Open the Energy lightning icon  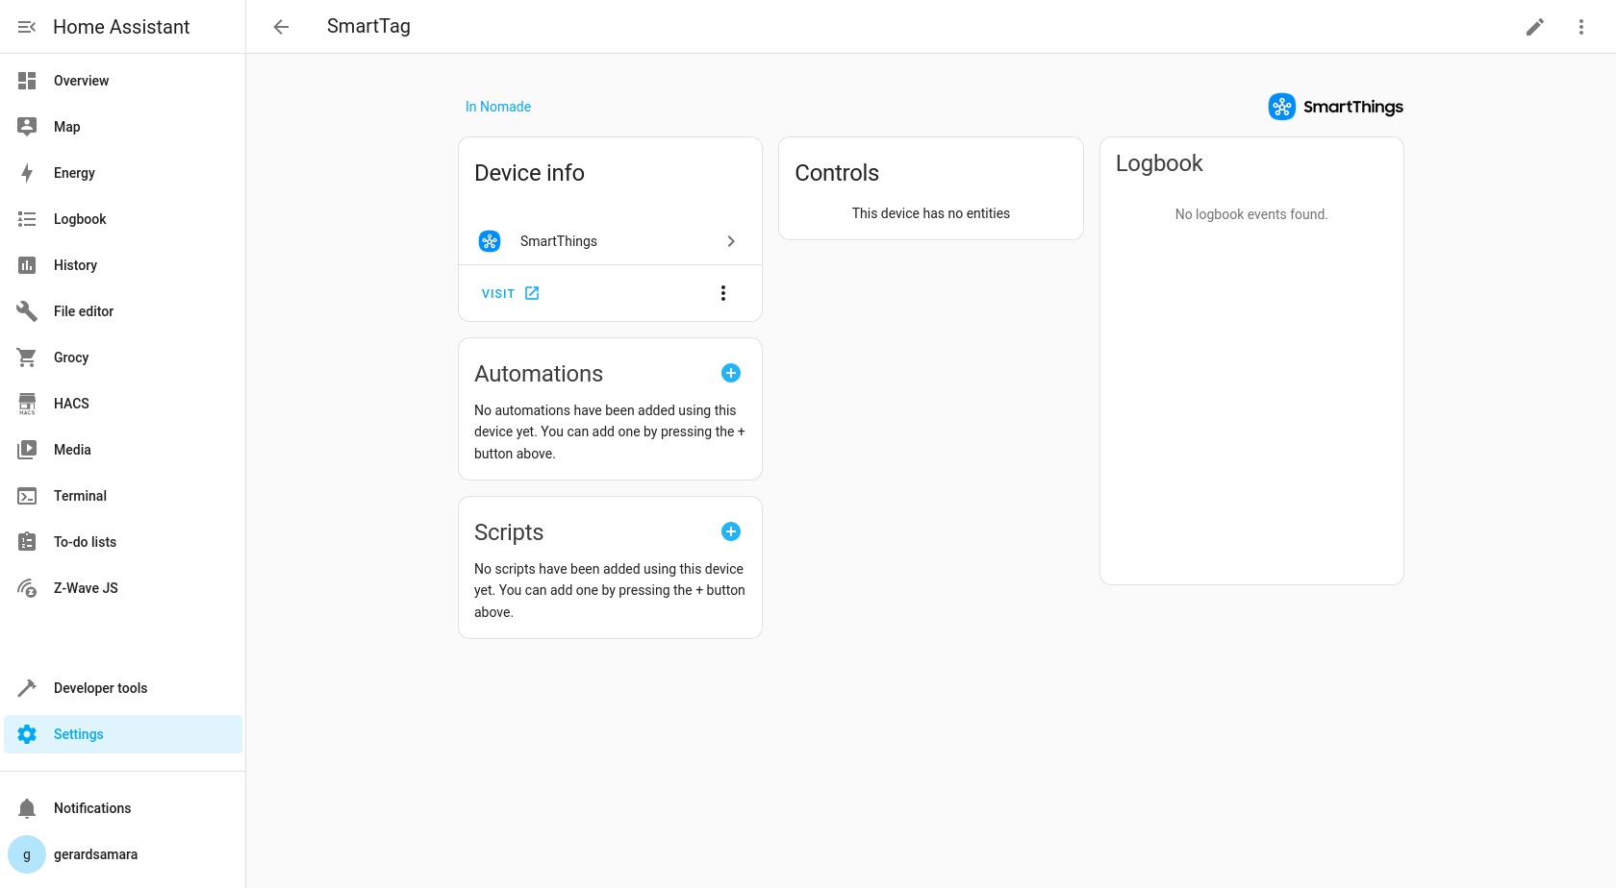pos(27,173)
